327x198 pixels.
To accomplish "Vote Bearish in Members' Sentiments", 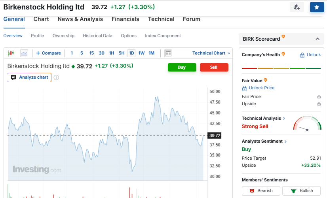I will coord(261,191).
